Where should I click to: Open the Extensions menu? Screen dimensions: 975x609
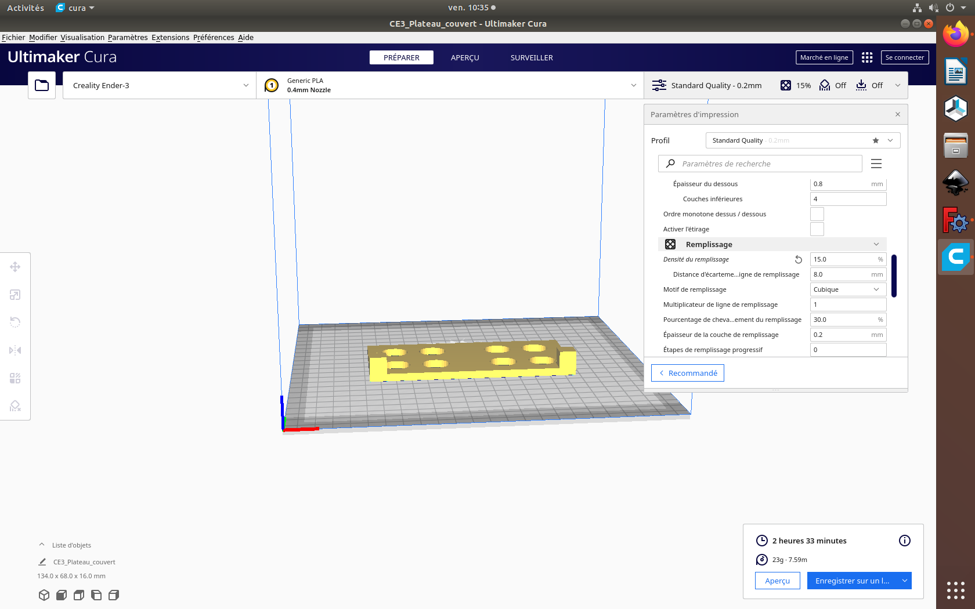[x=170, y=37]
